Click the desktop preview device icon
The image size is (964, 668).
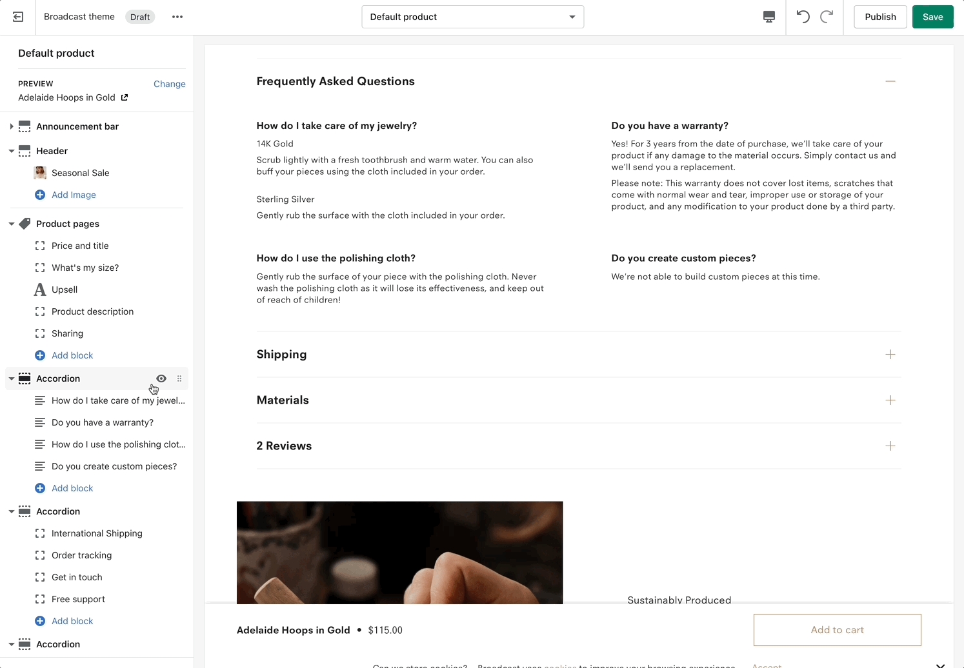pos(768,17)
